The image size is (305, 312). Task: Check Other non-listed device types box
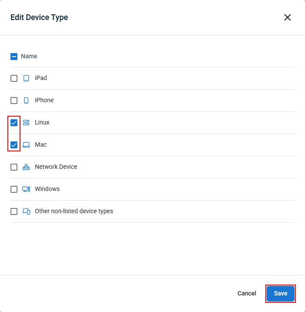[14, 211]
